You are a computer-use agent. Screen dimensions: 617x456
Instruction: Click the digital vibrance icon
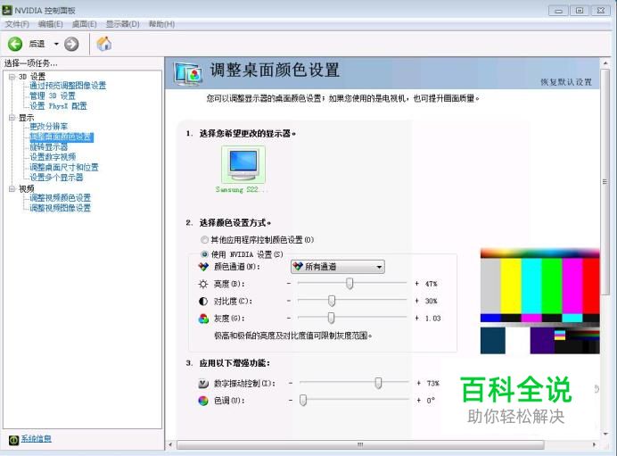(203, 383)
